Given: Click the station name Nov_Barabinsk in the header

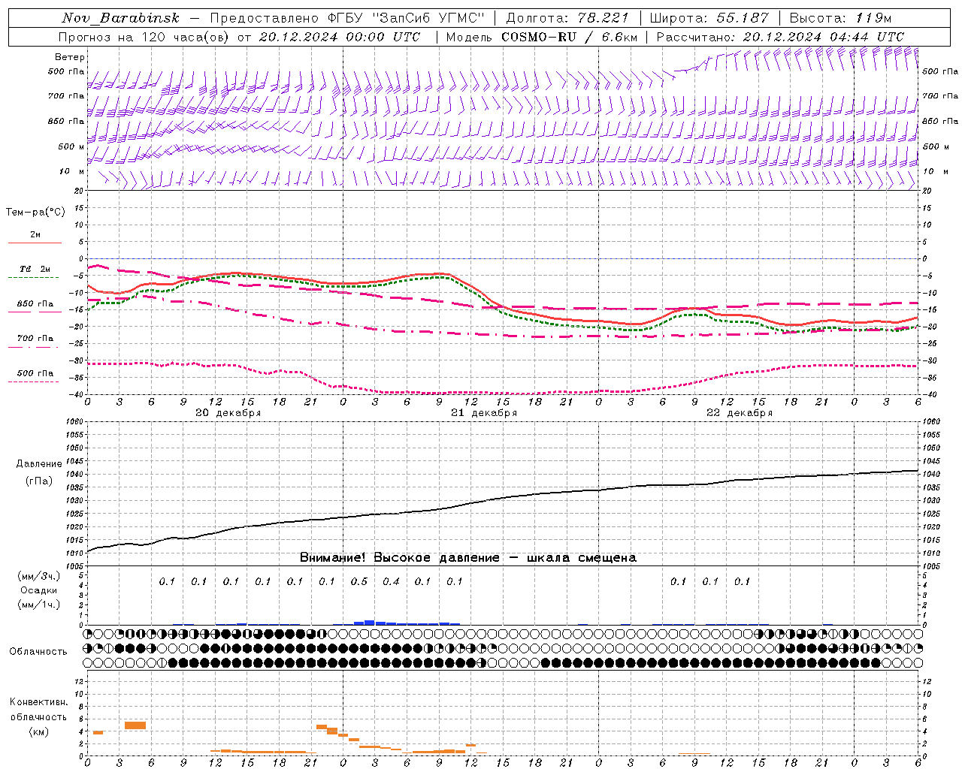Looking at the screenshot, I should point(120,18).
